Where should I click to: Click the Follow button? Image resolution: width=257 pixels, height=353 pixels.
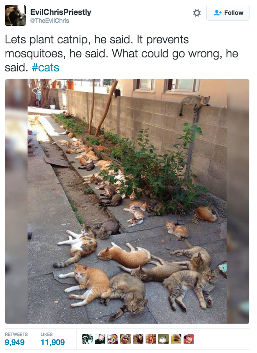point(228,13)
